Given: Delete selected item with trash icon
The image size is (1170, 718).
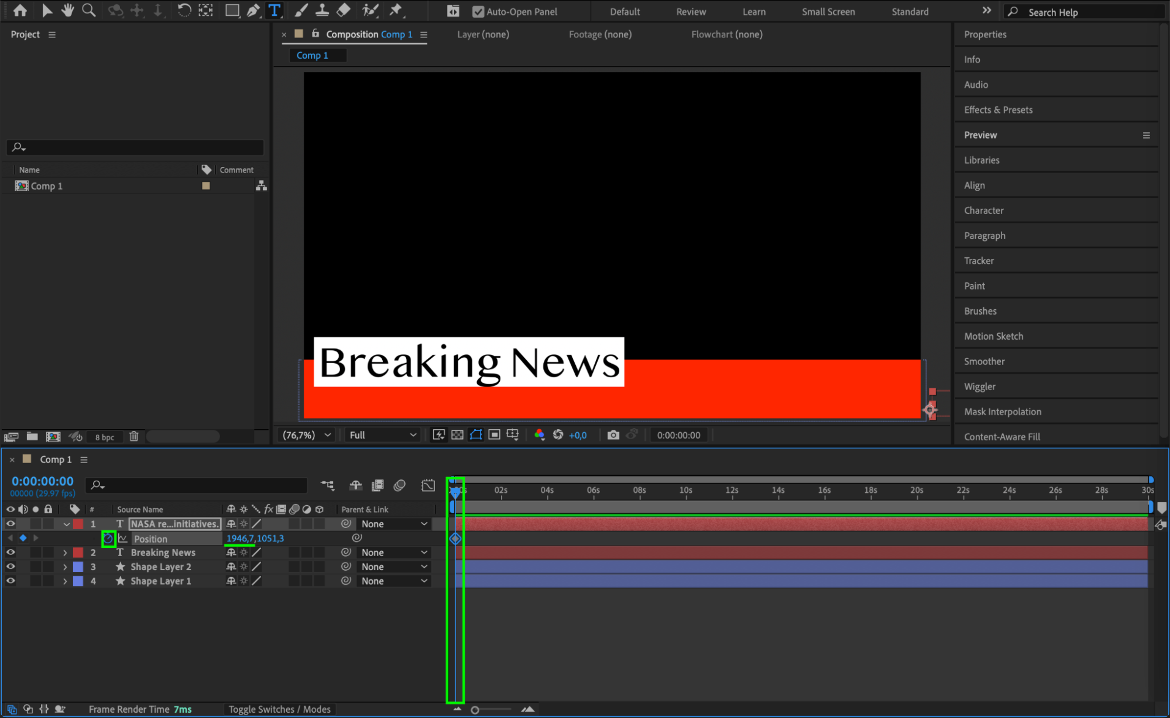Looking at the screenshot, I should 133,437.
